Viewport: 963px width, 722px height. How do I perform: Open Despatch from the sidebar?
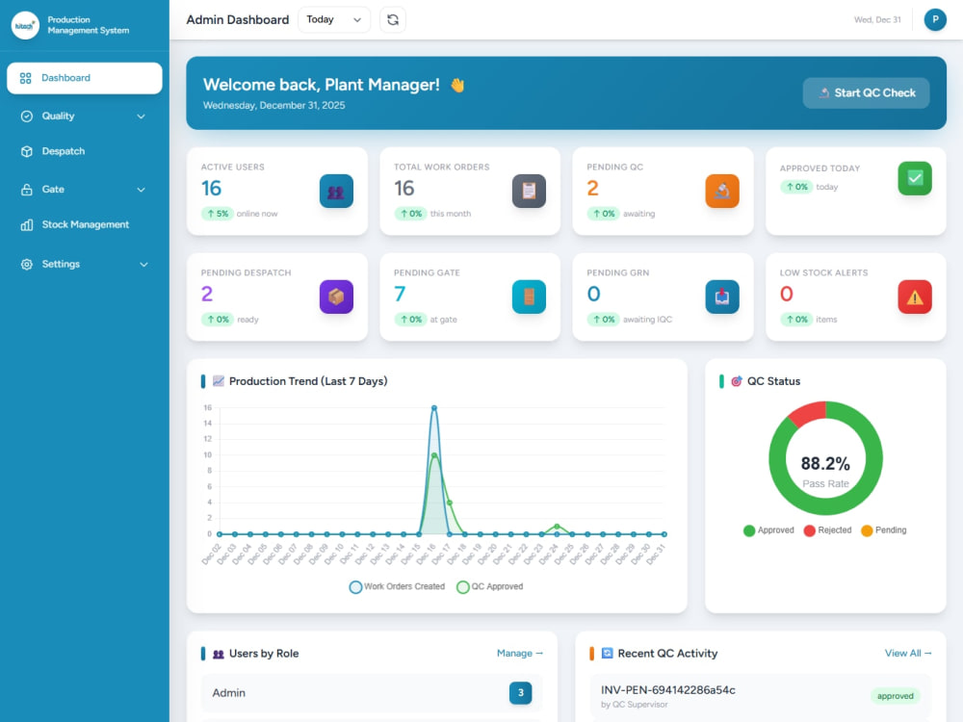pyautogui.click(x=84, y=151)
